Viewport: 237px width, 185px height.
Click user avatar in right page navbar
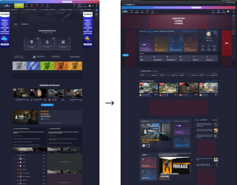coord(228,11)
